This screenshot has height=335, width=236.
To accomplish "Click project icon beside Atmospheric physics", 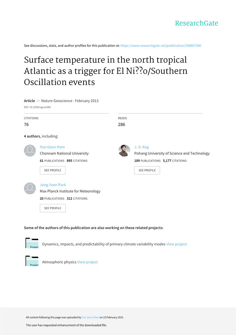I will pos(32,261).
